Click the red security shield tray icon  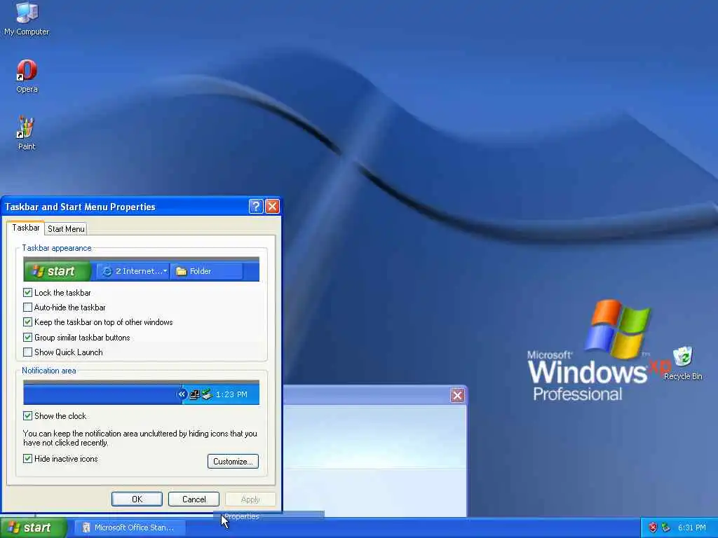(653, 527)
